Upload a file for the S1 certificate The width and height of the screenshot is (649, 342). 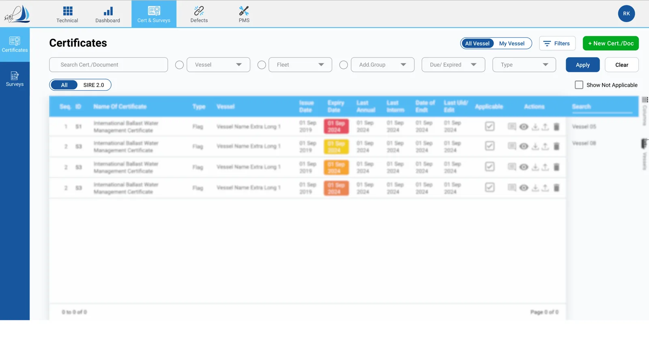(x=546, y=127)
